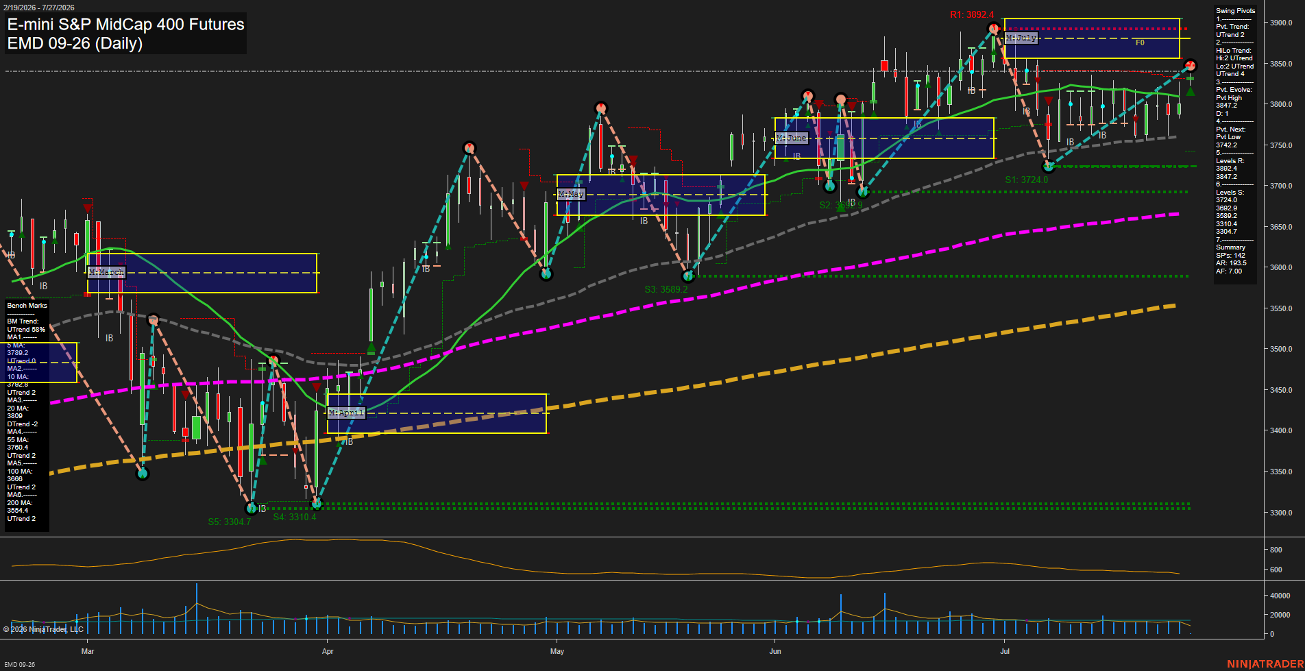Click the swing low pivot marker at S3
Viewport: 1305px width, 671px height.
(x=688, y=276)
